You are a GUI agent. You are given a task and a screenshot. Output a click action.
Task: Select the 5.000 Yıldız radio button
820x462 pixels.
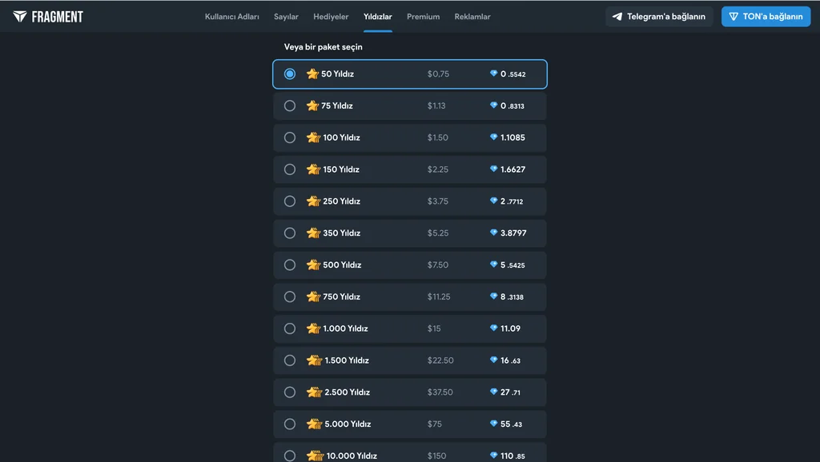290,424
